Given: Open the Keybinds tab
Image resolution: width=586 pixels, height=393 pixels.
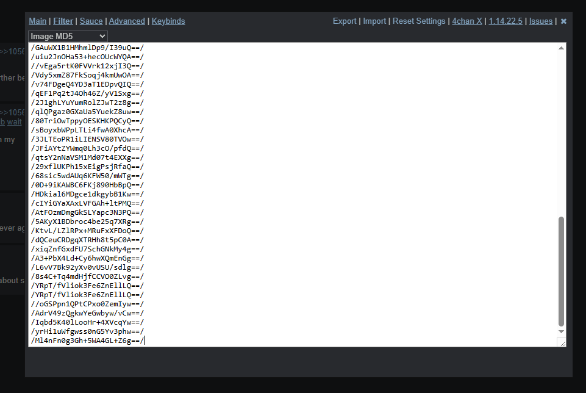Looking at the screenshot, I should click(168, 21).
